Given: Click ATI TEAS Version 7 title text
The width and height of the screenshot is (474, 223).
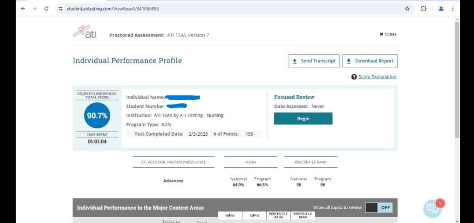Looking at the screenshot, I should coord(188,35).
